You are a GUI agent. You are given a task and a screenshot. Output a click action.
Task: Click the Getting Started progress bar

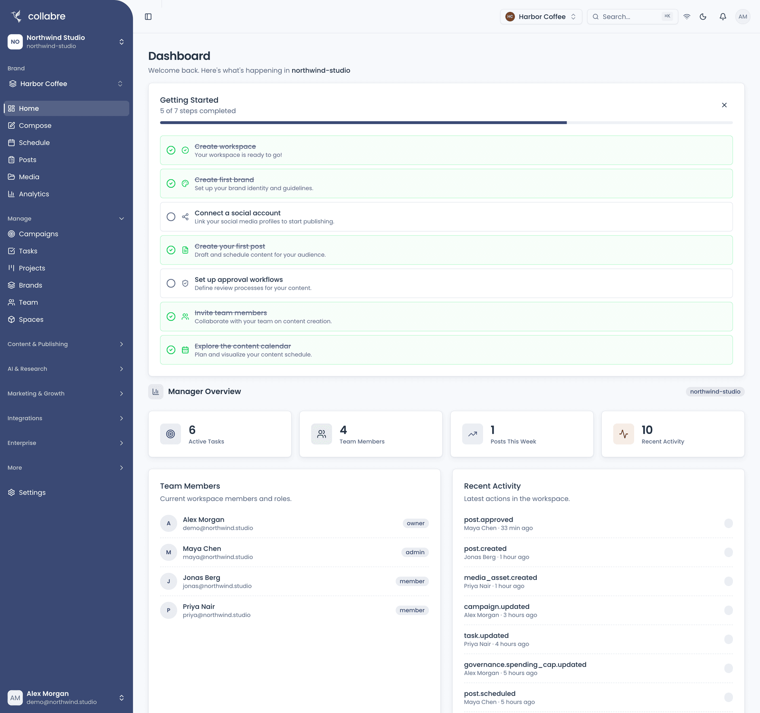pos(446,123)
